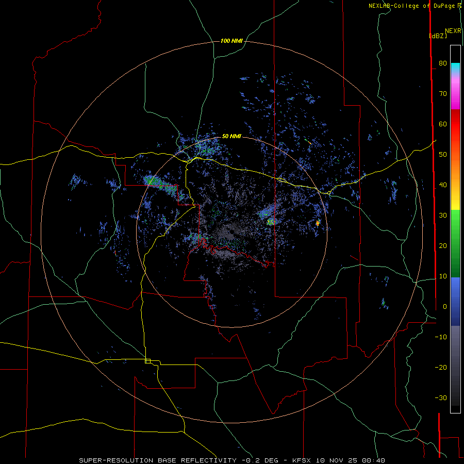Click the KFSX radar site identifier

click(302, 460)
